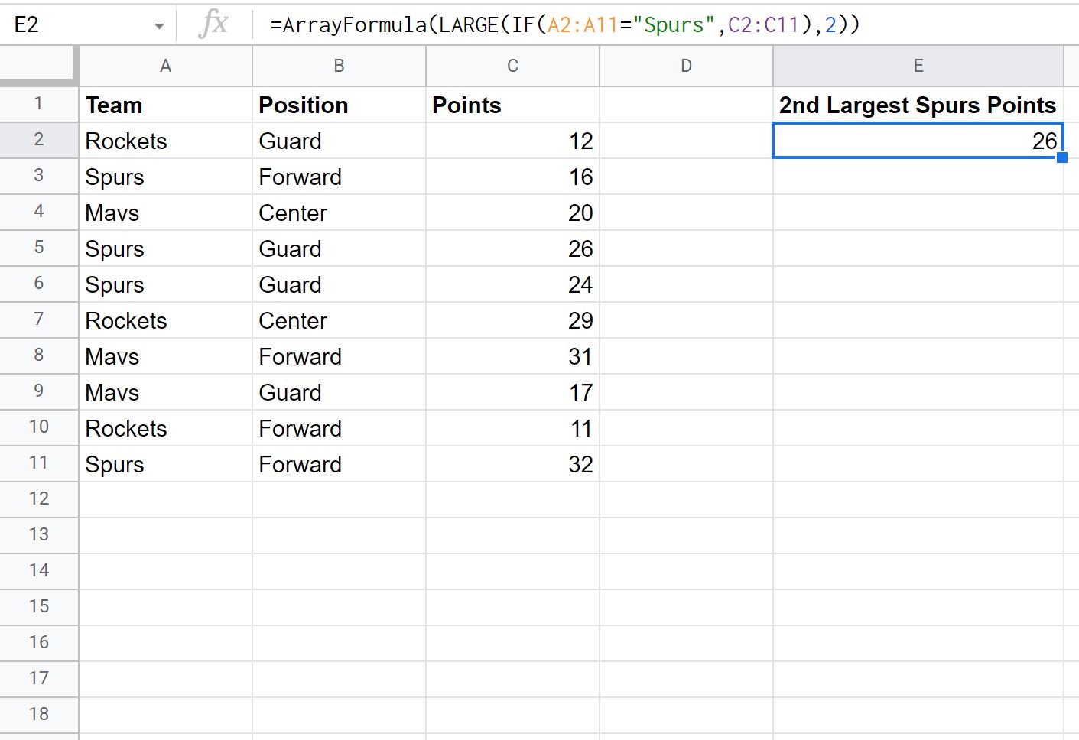Select points value 17
The width and height of the screenshot is (1079, 740).
pos(513,392)
